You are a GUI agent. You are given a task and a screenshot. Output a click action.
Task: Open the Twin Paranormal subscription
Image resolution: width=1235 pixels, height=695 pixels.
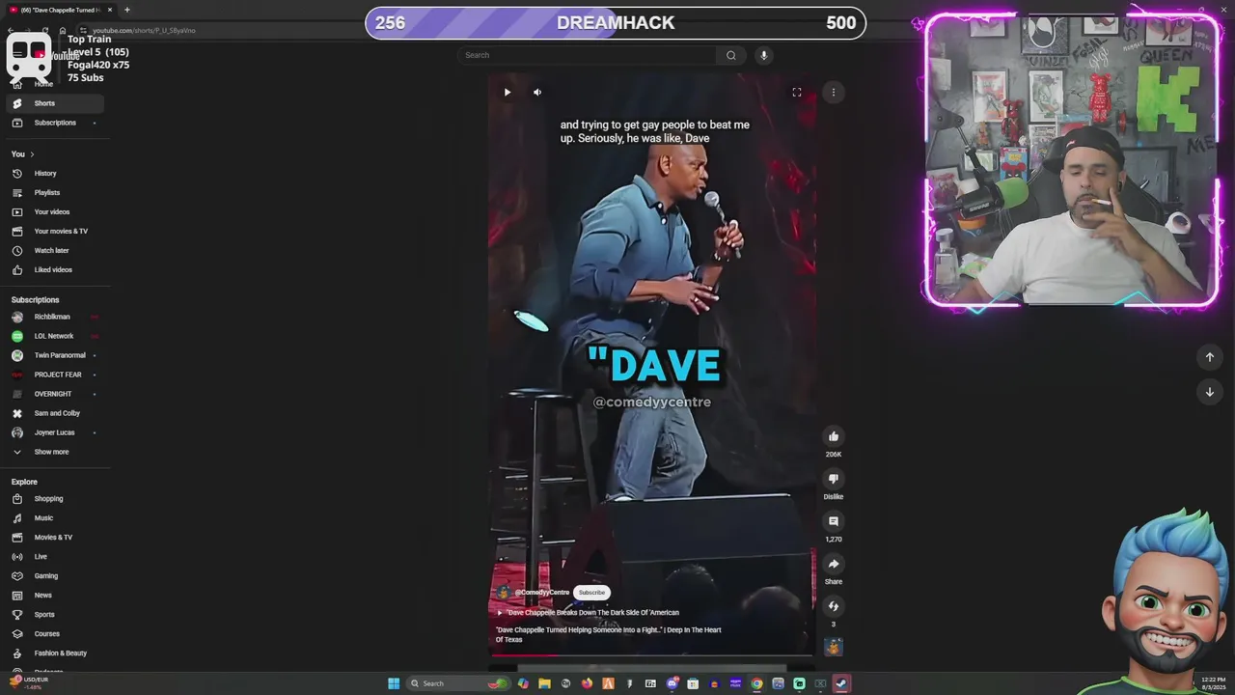54,355
